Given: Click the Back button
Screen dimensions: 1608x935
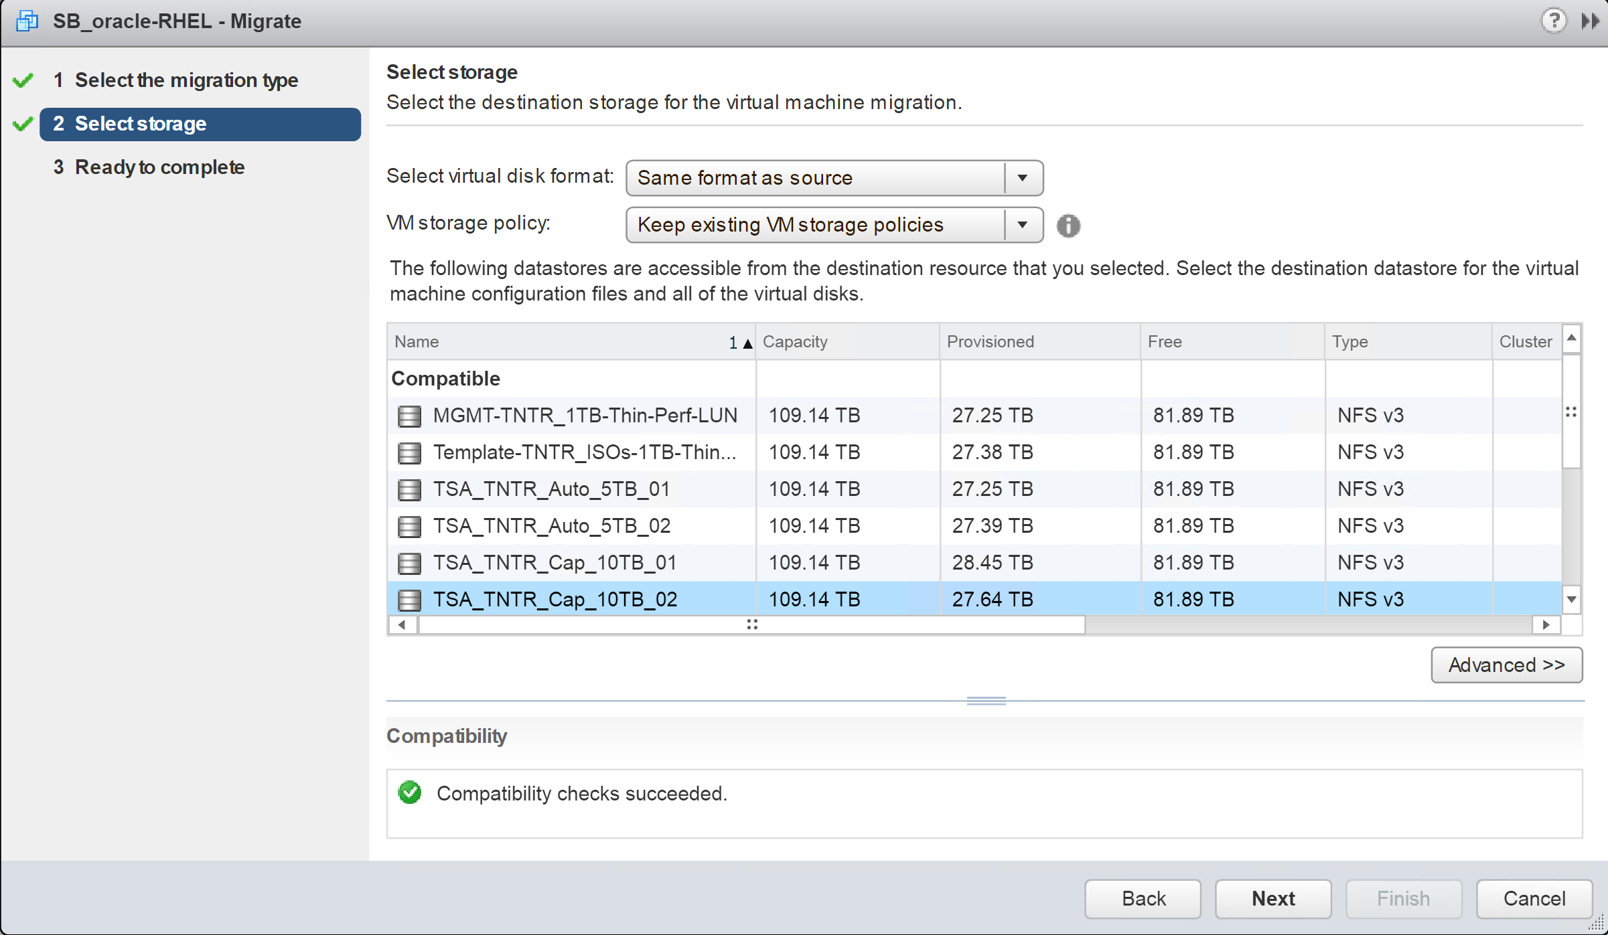Looking at the screenshot, I should click(x=1143, y=898).
